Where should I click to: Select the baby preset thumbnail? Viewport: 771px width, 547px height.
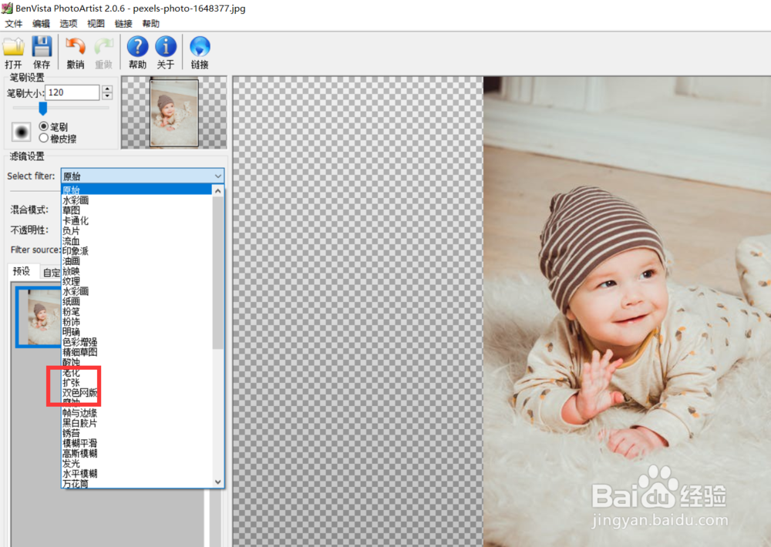pyautogui.click(x=39, y=317)
